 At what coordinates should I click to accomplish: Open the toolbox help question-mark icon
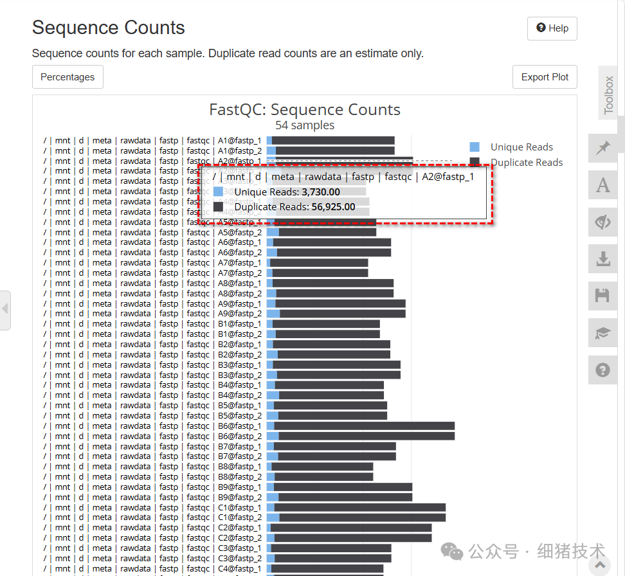pos(602,370)
